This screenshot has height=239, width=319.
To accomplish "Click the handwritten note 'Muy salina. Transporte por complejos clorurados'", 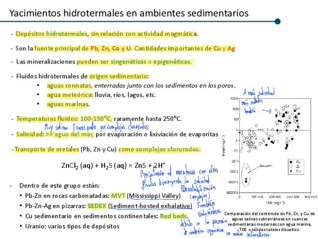I will click(96, 127).
